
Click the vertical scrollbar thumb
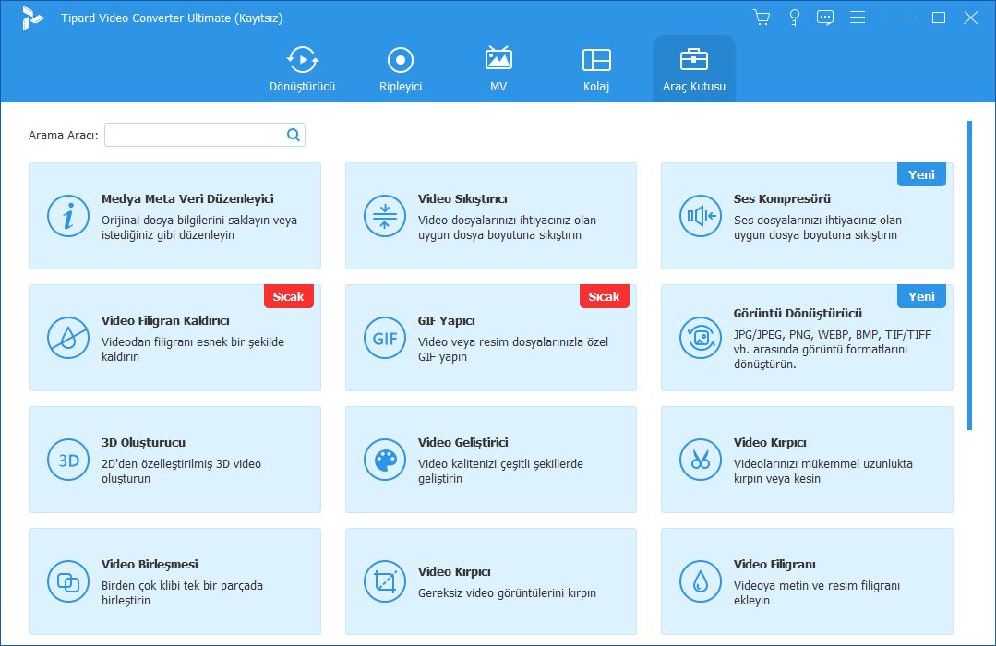click(969, 275)
